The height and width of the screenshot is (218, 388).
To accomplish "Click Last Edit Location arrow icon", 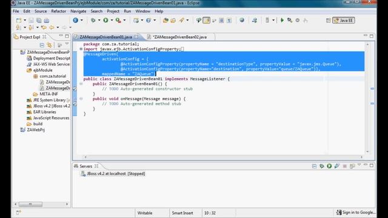I will tap(44, 27).
